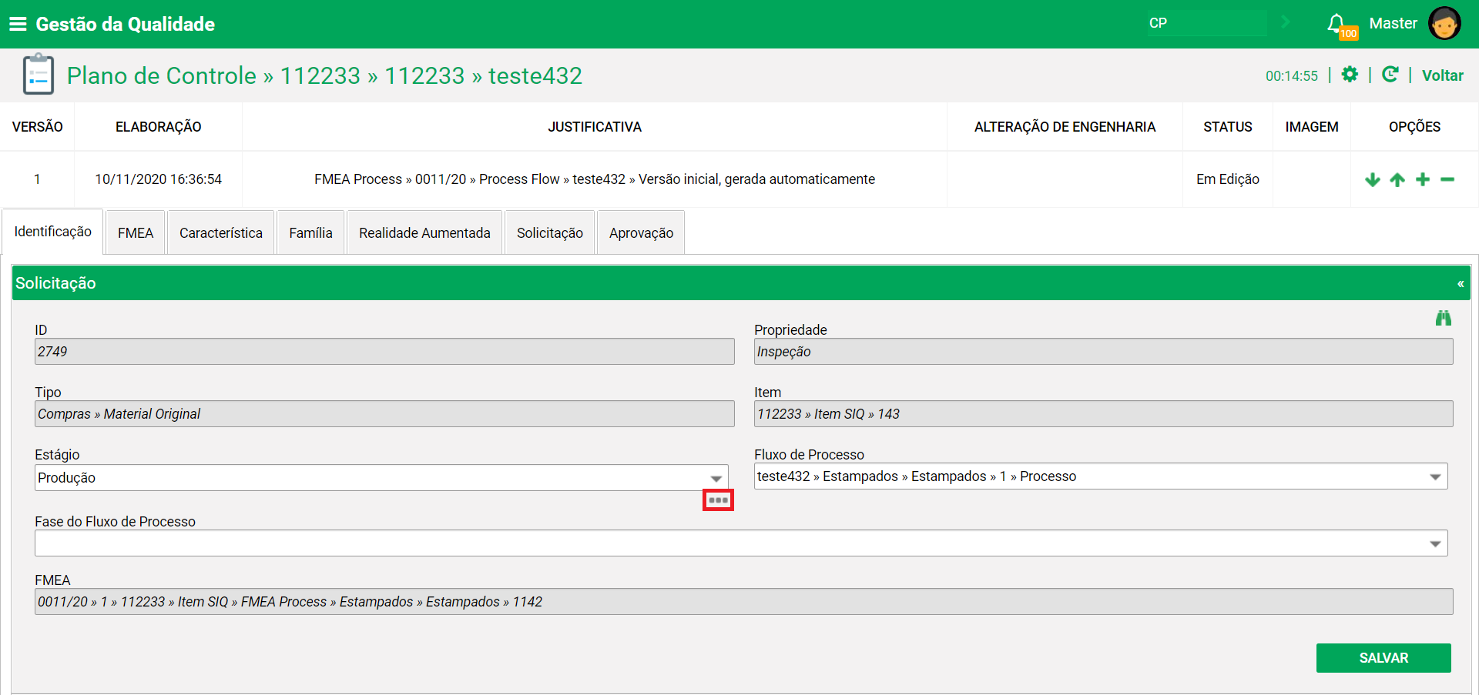
Task: Open the Fluxo de Processo dropdown
Action: 1101,476
